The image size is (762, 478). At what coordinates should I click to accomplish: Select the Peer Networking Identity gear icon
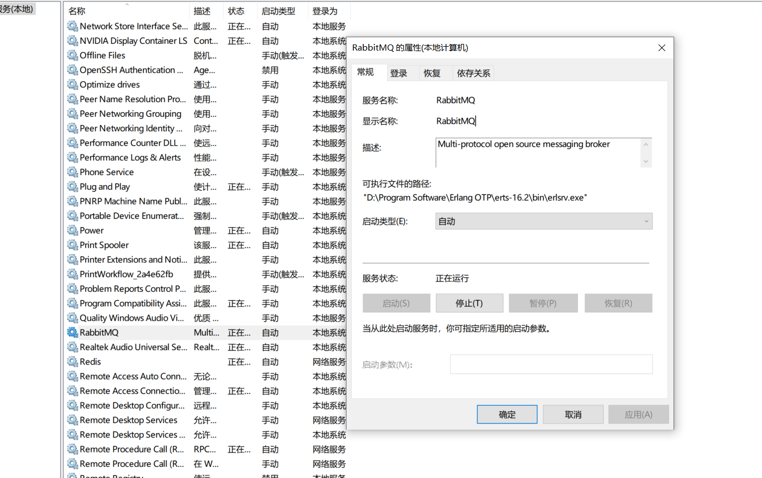point(72,128)
